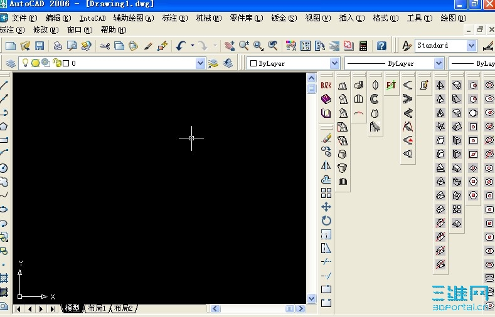The width and height of the screenshot is (495, 317).
Task: Jump to first layout tab arrow
Action: 18,309
